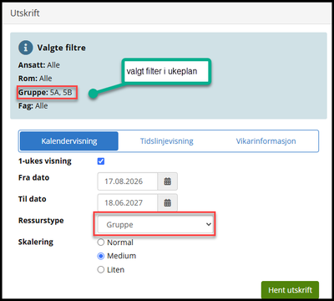Screen dimensions: 334x301
Task: Select the Medium scaling option
Action: click(x=101, y=256)
